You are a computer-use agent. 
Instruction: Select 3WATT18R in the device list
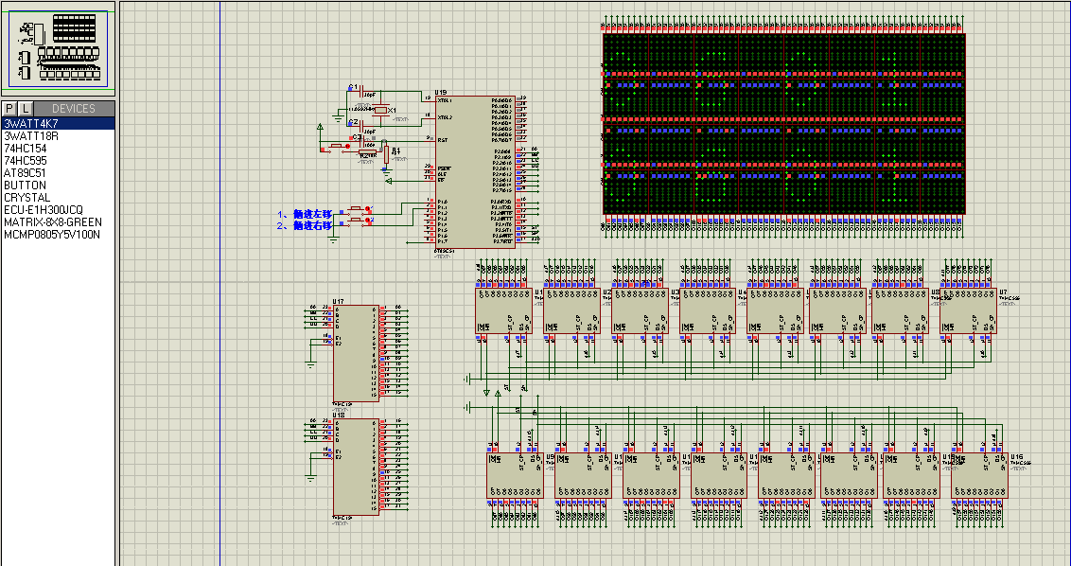pos(58,136)
